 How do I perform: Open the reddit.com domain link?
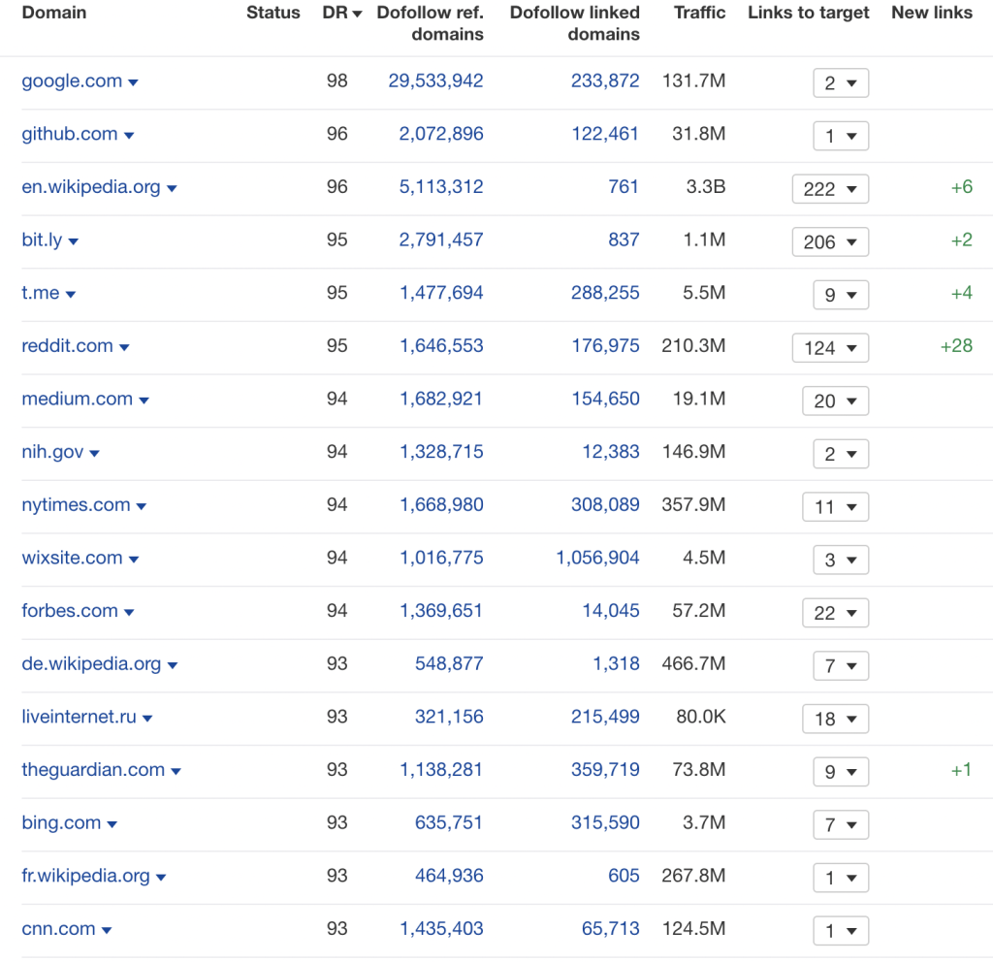pyautogui.click(x=67, y=346)
